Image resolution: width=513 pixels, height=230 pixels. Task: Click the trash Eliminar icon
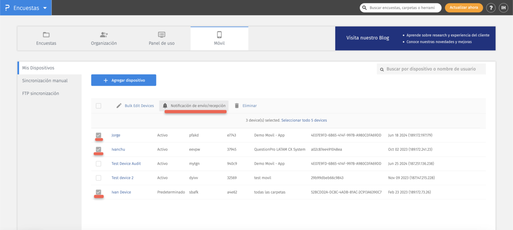click(x=237, y=106)
